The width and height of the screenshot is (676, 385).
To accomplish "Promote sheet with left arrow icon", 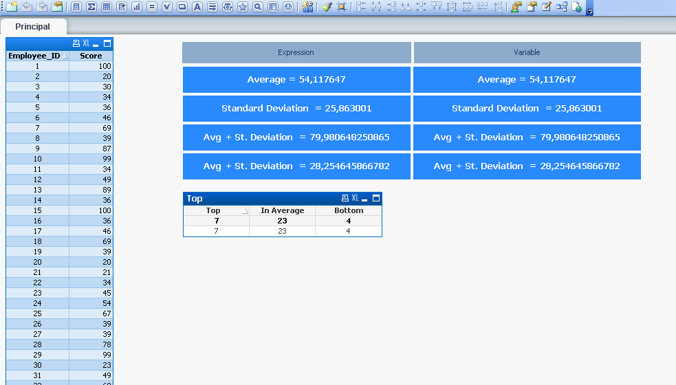I will point(27,6).
